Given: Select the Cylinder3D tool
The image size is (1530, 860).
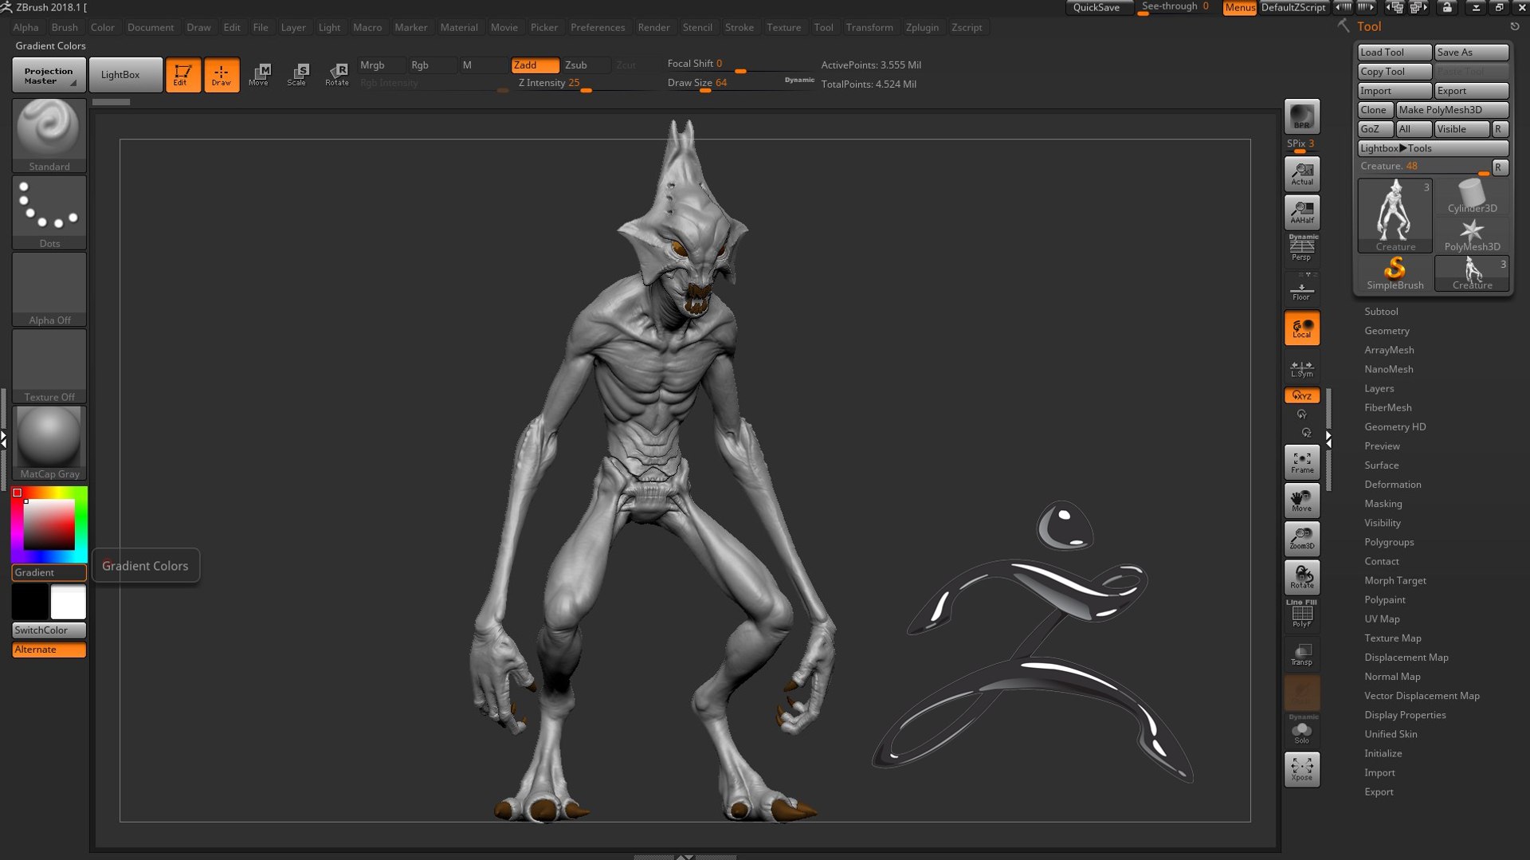Looking at the screenshot, I should click(x=1472, y=196).
